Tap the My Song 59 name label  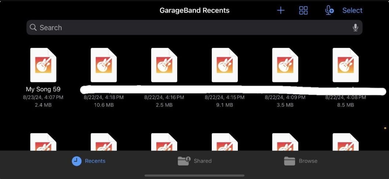point(43,89)
